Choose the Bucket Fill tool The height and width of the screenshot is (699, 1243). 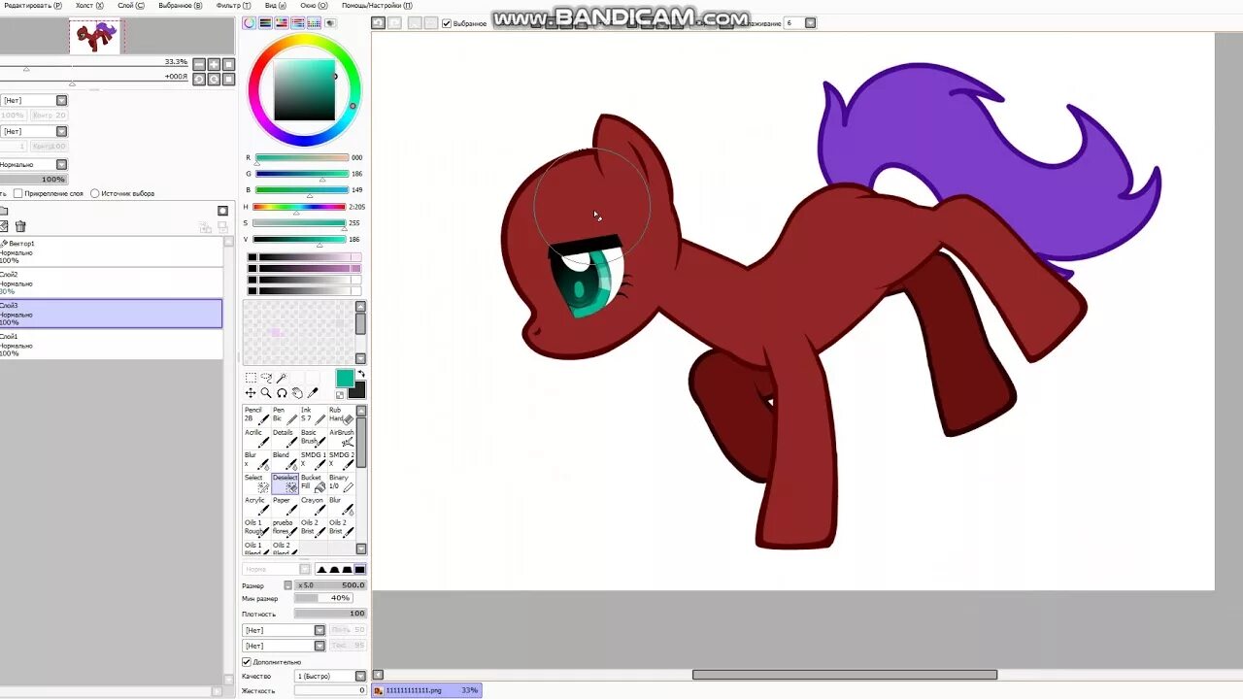(313, 483)
